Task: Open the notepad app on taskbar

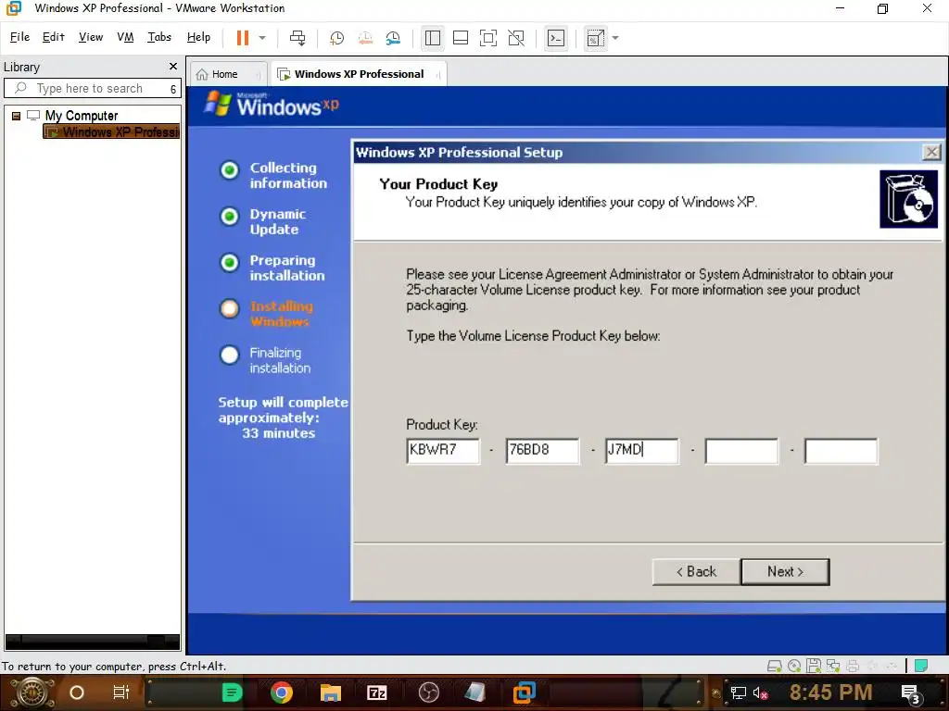Action: pyautogui.click(x=475, y=692)
